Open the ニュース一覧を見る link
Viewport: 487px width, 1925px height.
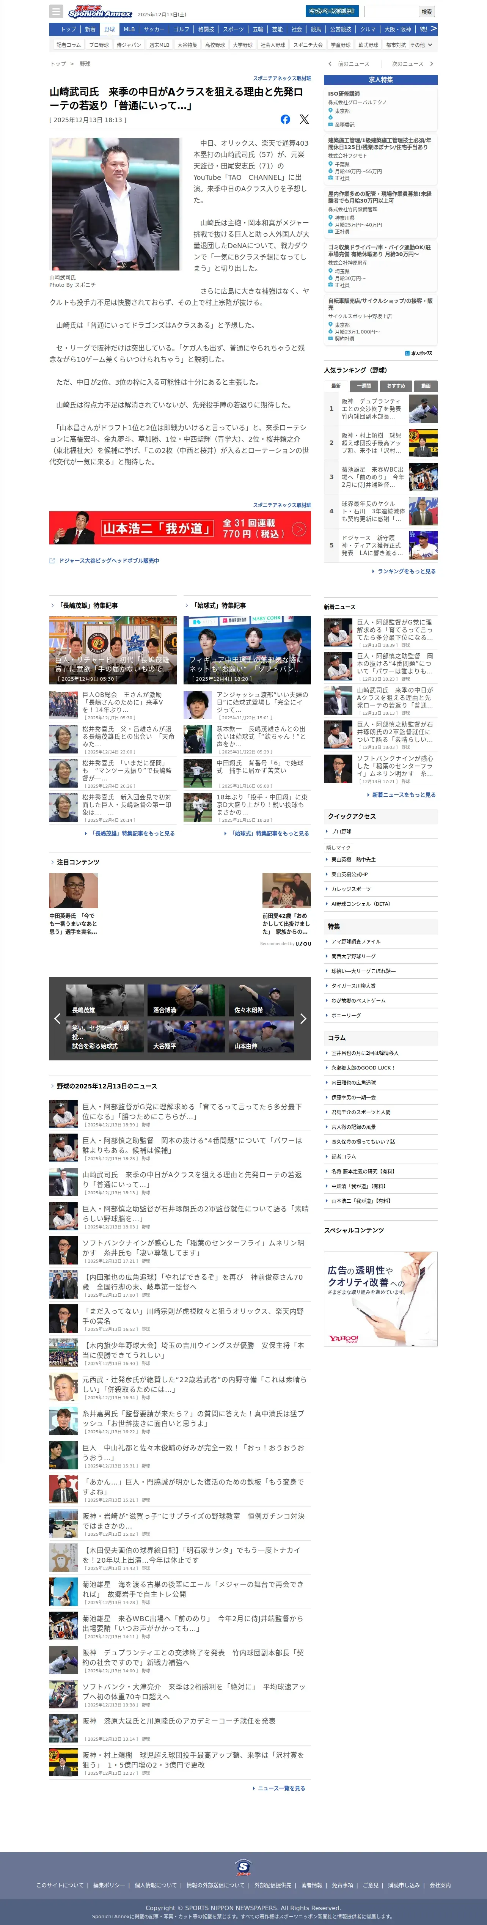(280, 1788)
